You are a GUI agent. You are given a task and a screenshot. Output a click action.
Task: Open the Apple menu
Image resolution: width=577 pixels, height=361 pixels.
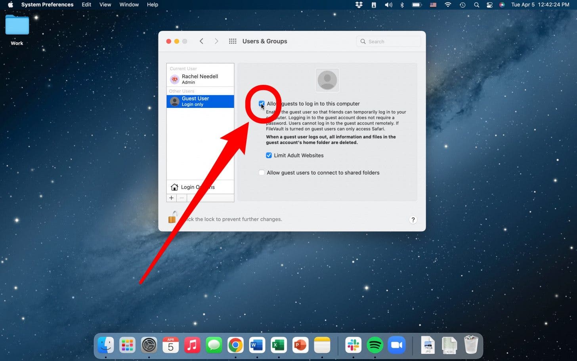click(10, 4)
